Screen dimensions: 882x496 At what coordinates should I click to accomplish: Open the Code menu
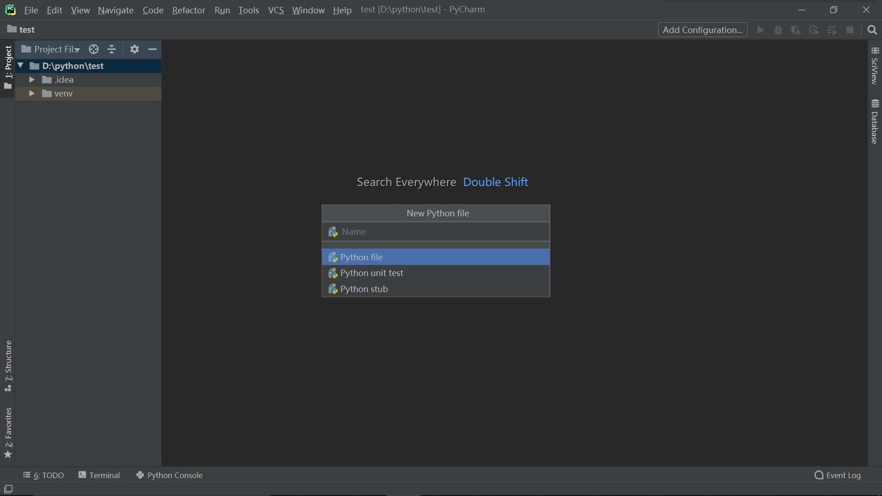click(x=153, y=10)
